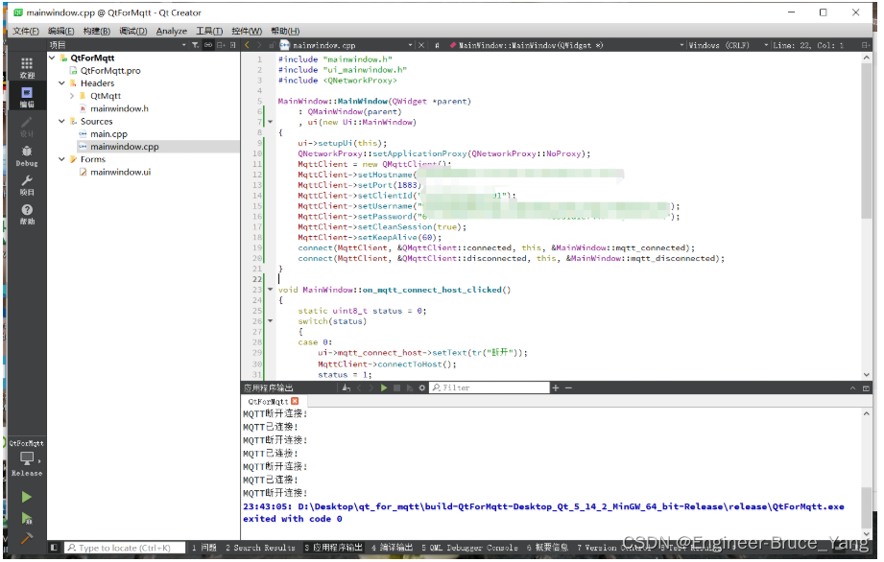The height and width of the screenshot is (562, 884).
Task: Open application output settings gear
Action: click(421, 388)
